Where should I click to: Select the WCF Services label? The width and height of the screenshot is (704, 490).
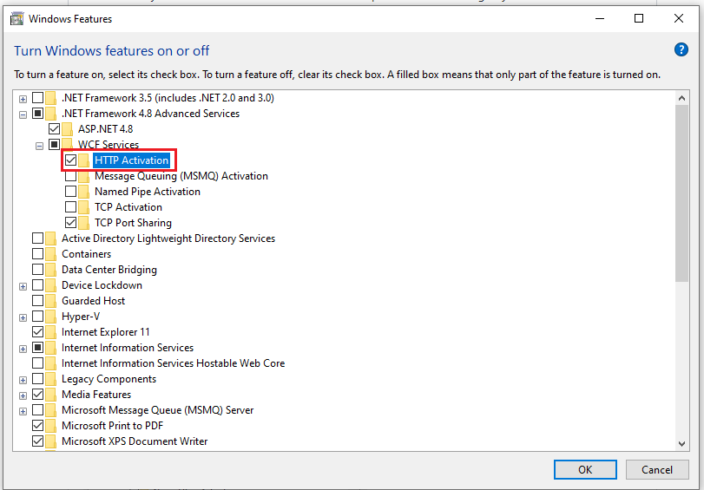pos(109,145)
